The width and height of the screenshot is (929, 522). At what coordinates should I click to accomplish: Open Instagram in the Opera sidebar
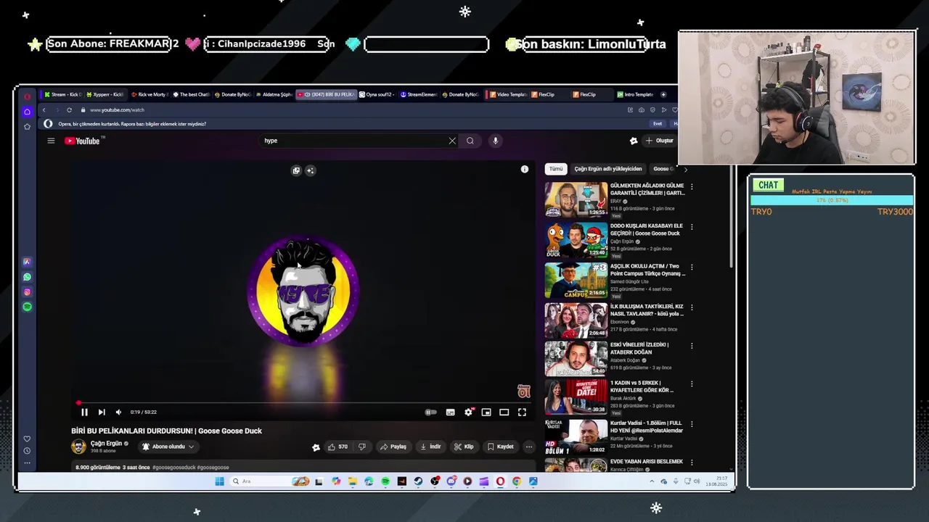click(x=27, y=292)
